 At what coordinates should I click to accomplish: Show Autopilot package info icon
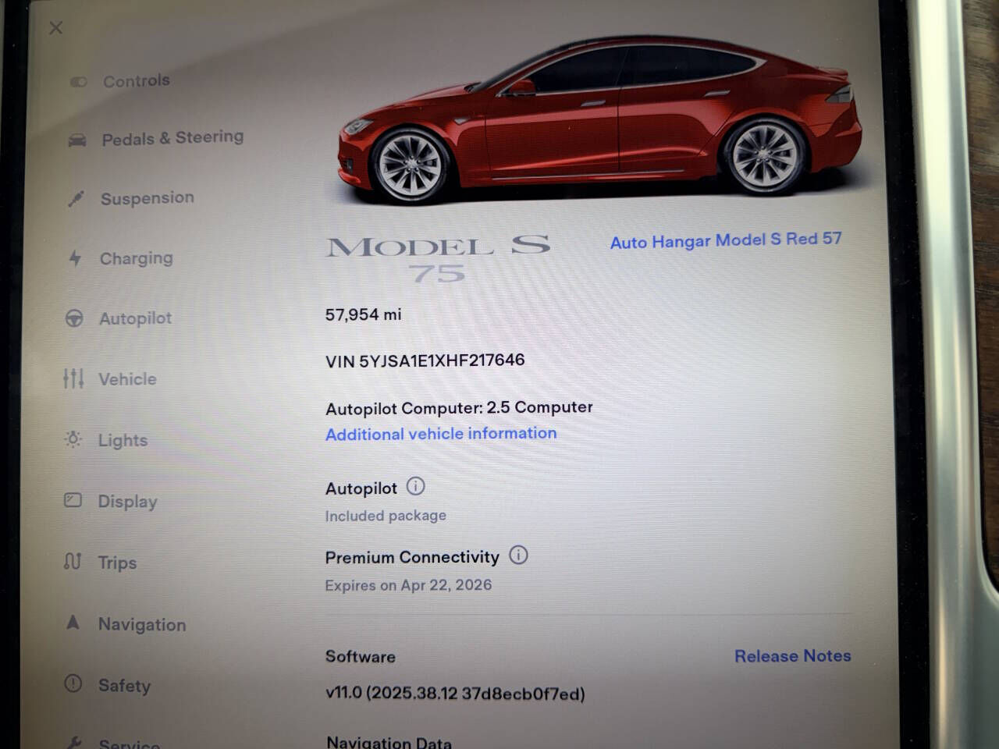(416, 486)
